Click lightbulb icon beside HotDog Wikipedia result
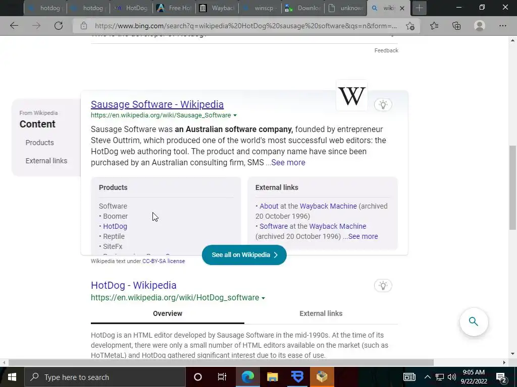The width and height of the screenshot is (517, 387). [383, 285]
